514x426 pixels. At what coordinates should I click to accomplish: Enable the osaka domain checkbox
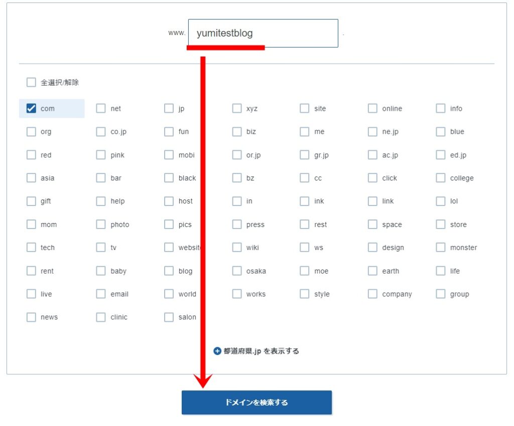pos(237,271)
